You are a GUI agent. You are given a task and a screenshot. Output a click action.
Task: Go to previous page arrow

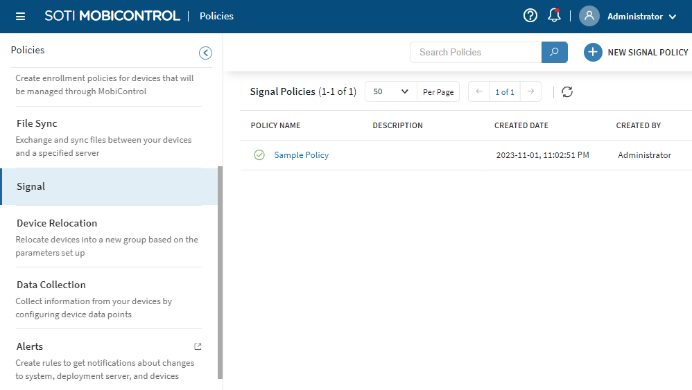pos(479,91)
